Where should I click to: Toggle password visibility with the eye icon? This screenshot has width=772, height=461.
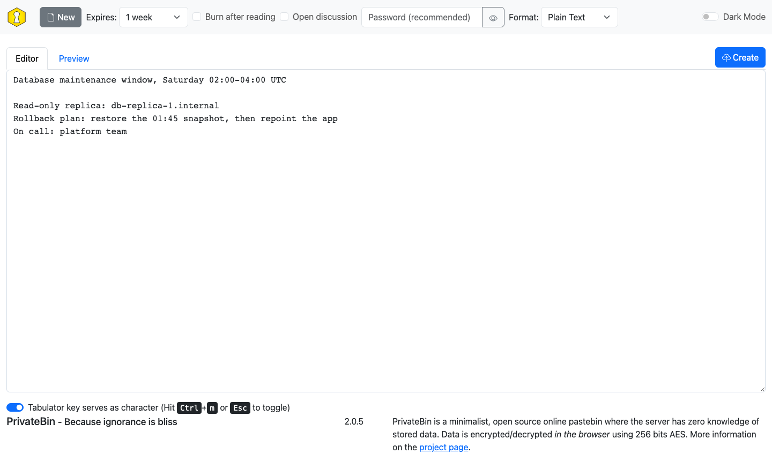[493, 17]
